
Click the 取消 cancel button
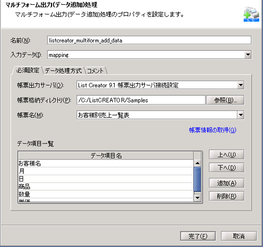coord(239,236)
